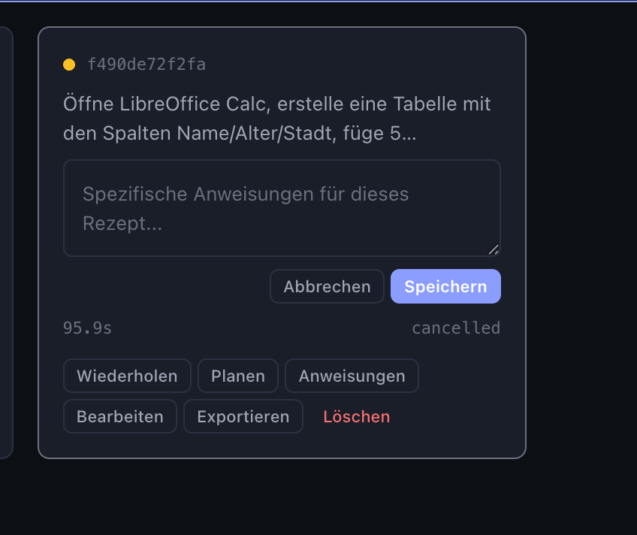637x535 pixels.
Task: Edit the recipe via Bearbeiten
Action: pyautogui.click(x=120, y=416)
